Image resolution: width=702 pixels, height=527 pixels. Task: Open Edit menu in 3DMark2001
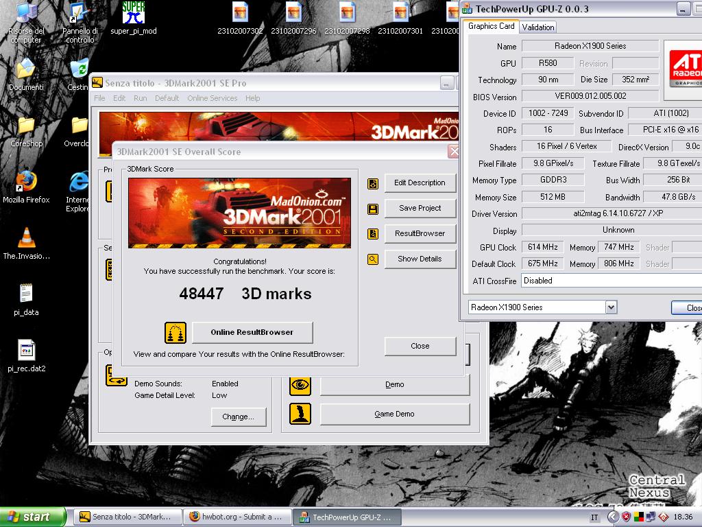click(119, 98)
